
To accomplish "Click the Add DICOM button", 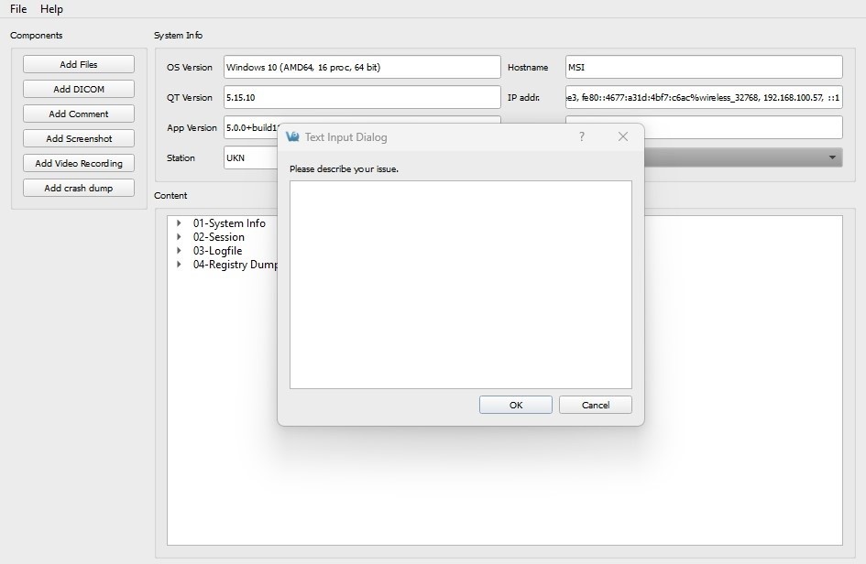I will pos(78,89).
